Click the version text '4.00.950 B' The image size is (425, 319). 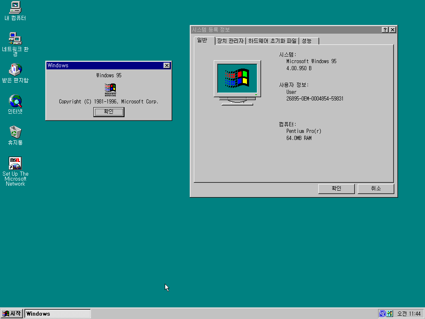coord(299,69)
